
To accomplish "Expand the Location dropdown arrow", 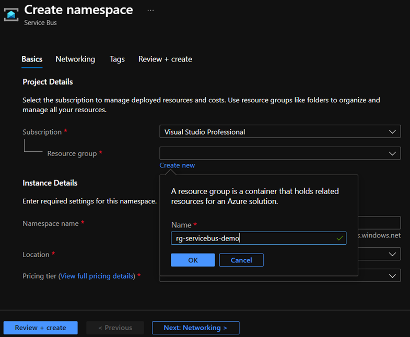I will (x=392, y=254).
